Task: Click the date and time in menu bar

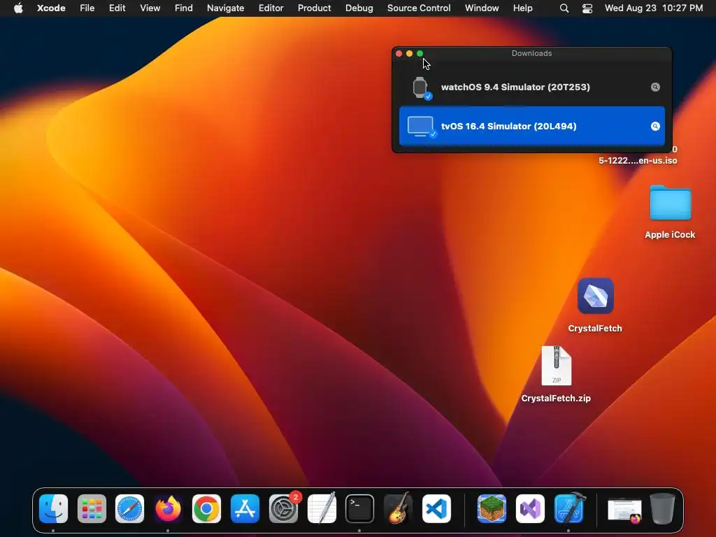Action: (654, 8)
